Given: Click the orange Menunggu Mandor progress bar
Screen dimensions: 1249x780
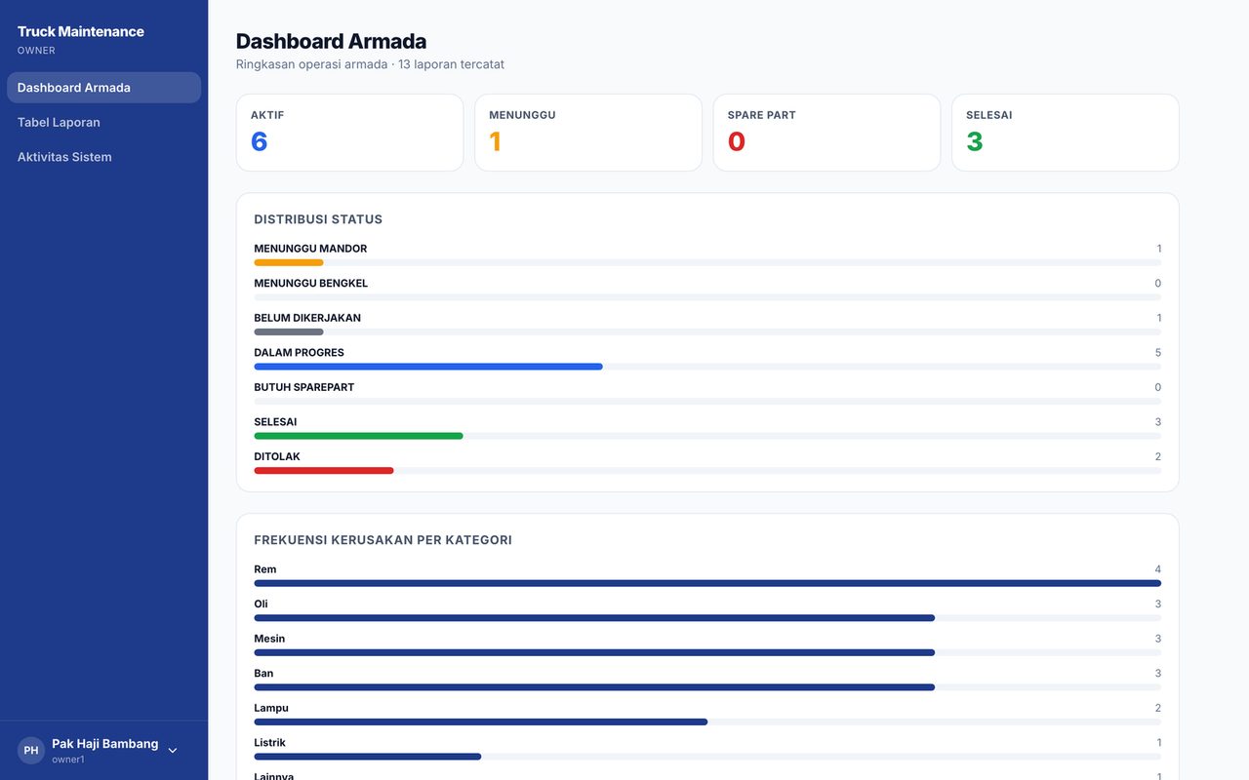Looking at the screenshot, I should coord(289,262).
